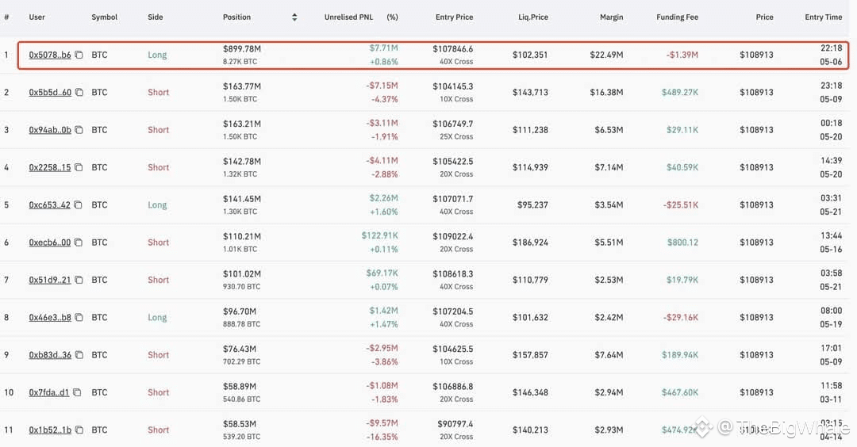Copy address 0xb83d..36 via copy icon
857x447 pixels.
click(79, 355)
